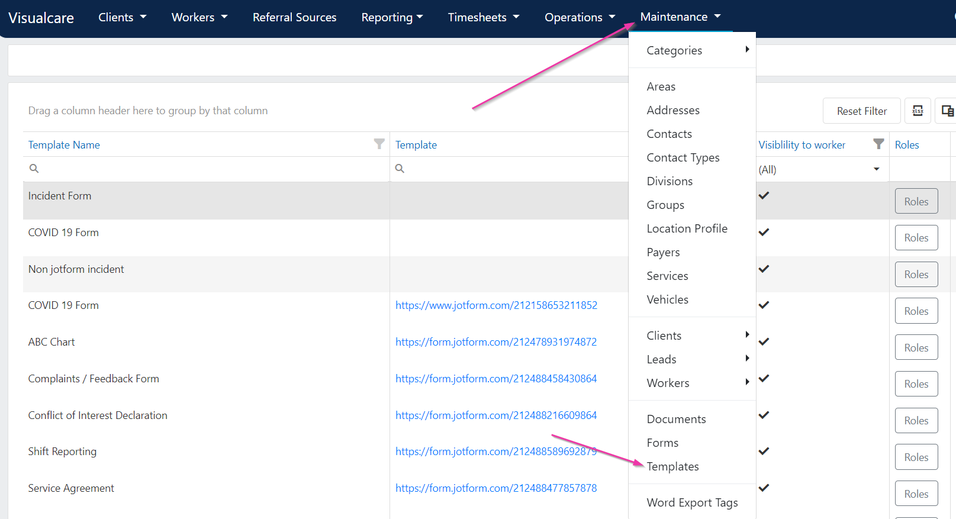This screenshot has height=519, width=956.
Task: Open Roles for Incident Form row
Action: [916, 201]
